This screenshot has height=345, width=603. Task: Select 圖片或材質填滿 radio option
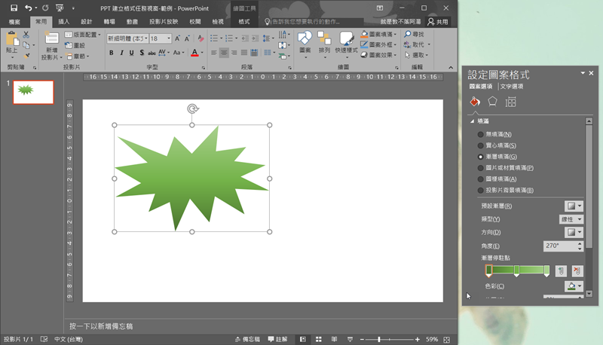click(x=481, y=168)
